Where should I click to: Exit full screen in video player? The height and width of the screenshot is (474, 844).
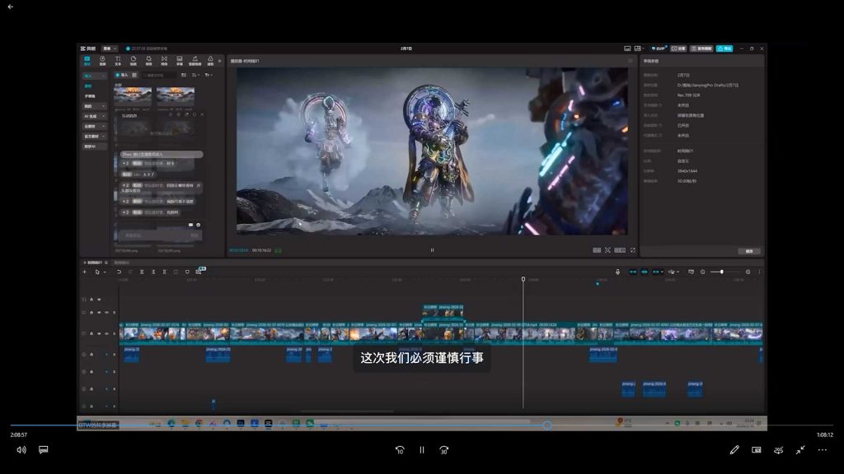point(800,450)
